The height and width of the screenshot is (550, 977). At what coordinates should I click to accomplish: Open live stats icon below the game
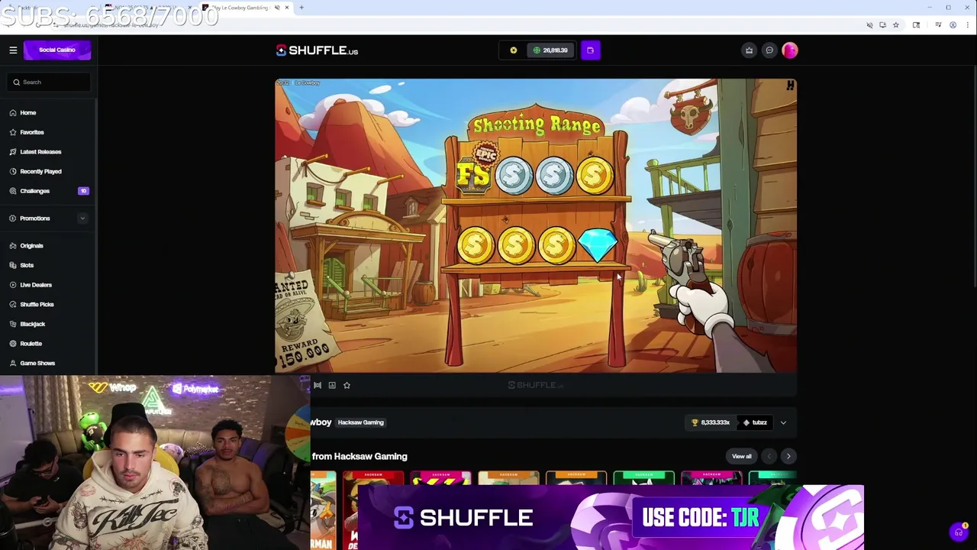click(332, 385)
